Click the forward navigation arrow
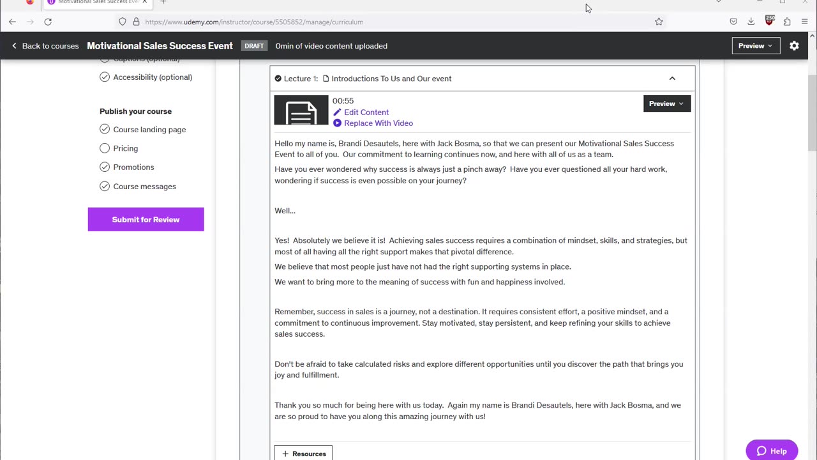 point(30,22)
